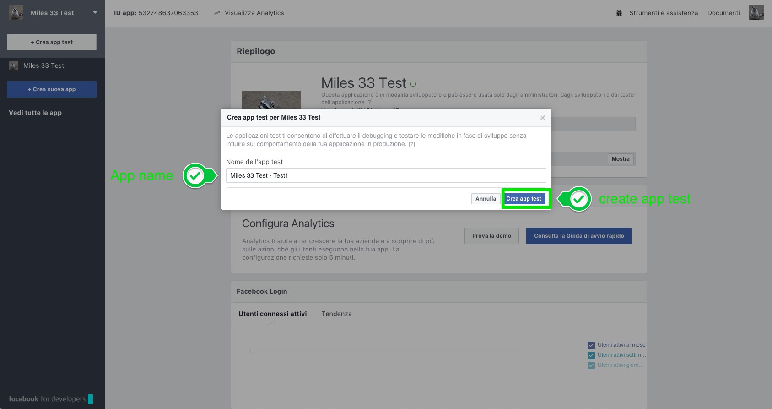Click the user profile avatar at top right
Image resolution: width=772 pixels, height=409 pixels.
tap(756, 13)
